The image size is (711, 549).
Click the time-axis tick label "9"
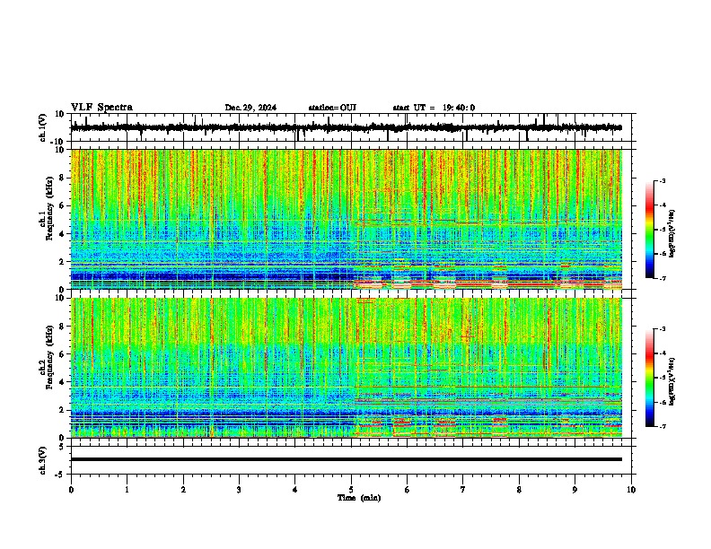575,490
